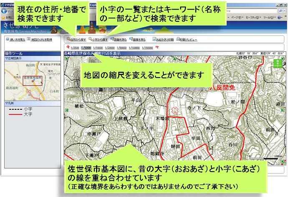Set map scale to 1/150000
The height and width of the screenshot is (197, 288).
[x=147, y=48]
